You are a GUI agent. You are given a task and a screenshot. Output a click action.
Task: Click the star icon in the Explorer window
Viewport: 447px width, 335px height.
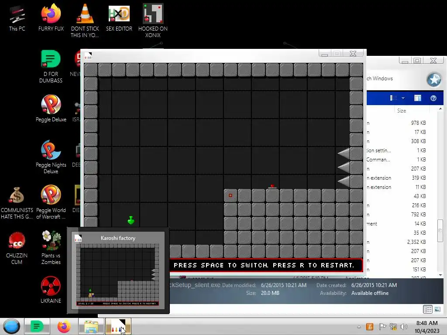point(434,79)
